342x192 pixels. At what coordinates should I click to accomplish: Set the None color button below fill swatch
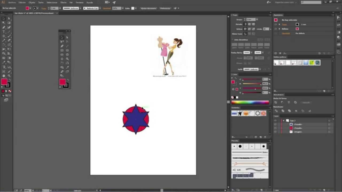(10, 91)
